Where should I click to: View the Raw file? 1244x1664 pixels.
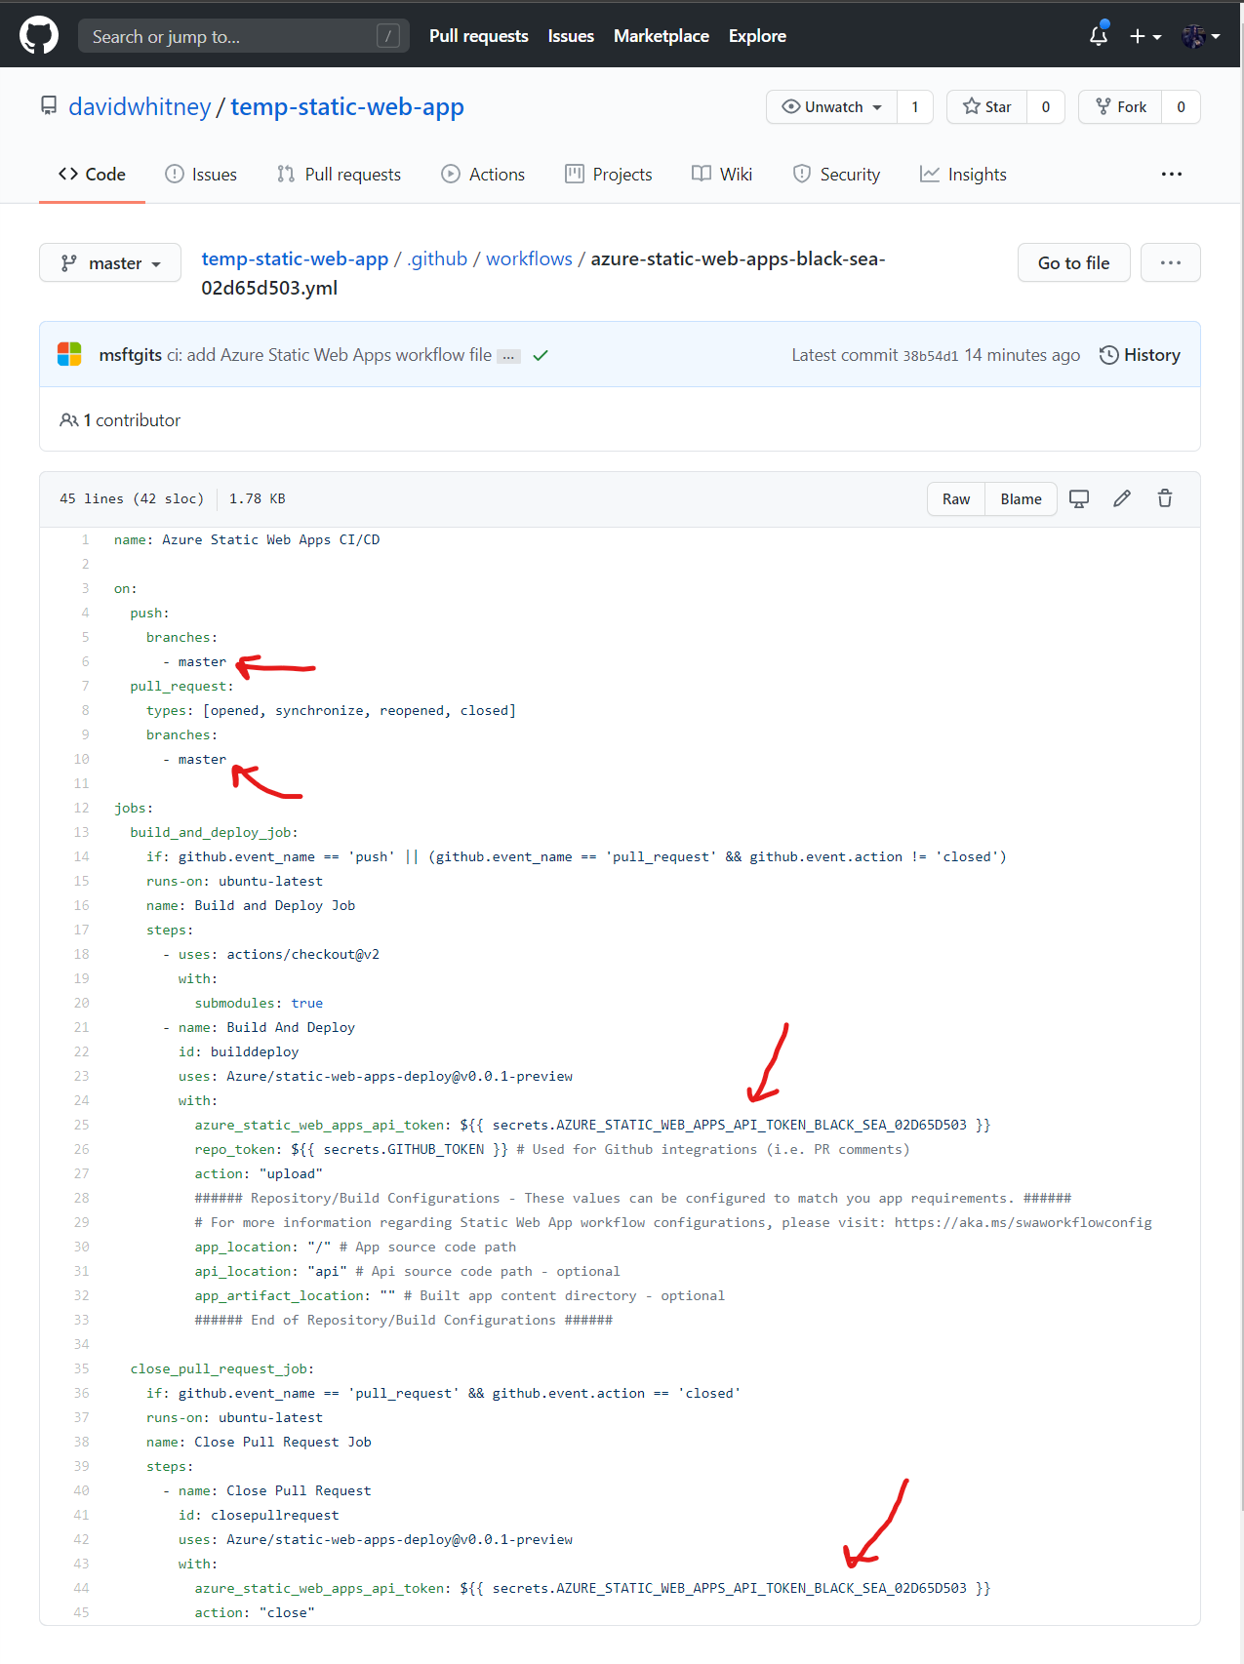click(x=956, y=498)
